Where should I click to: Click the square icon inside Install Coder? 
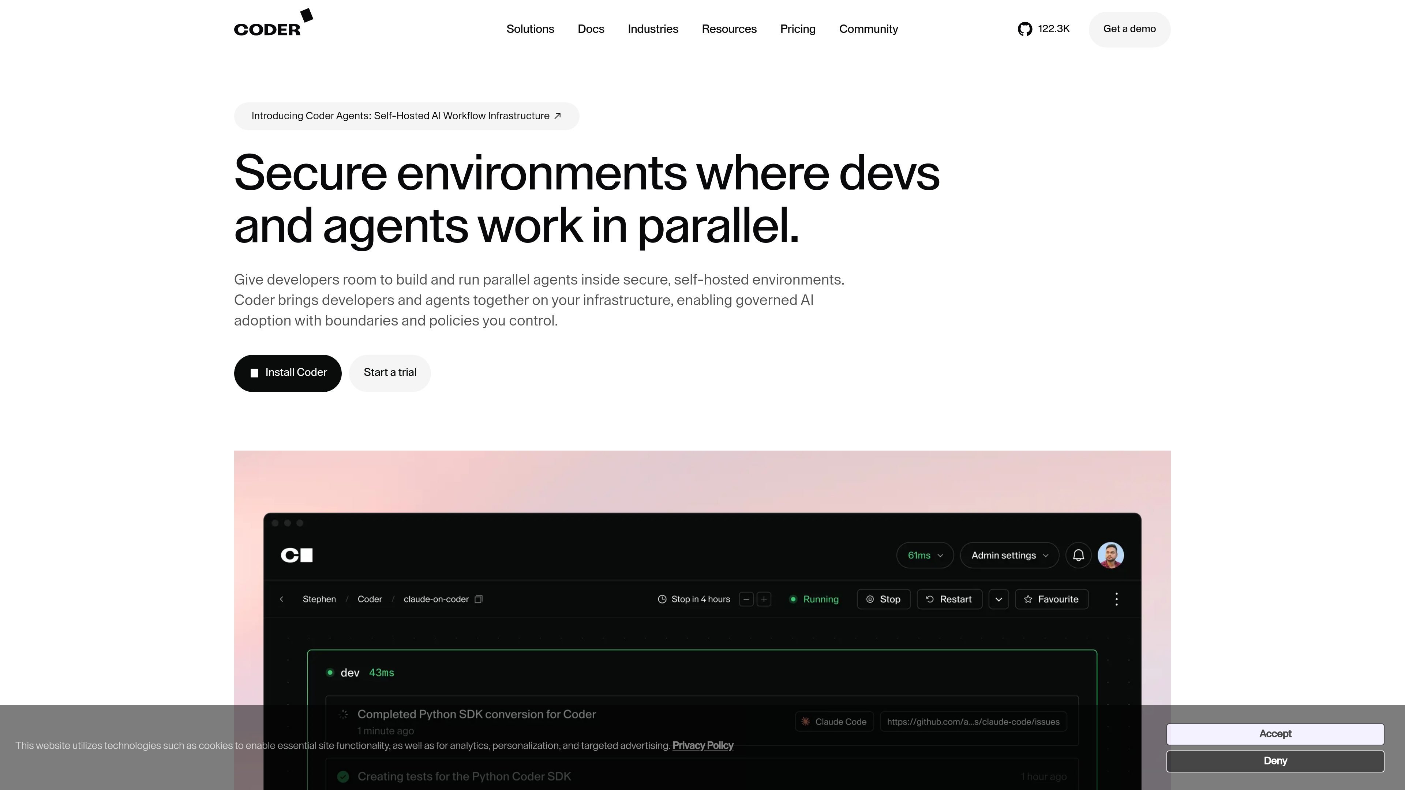[x=254, y=373]
